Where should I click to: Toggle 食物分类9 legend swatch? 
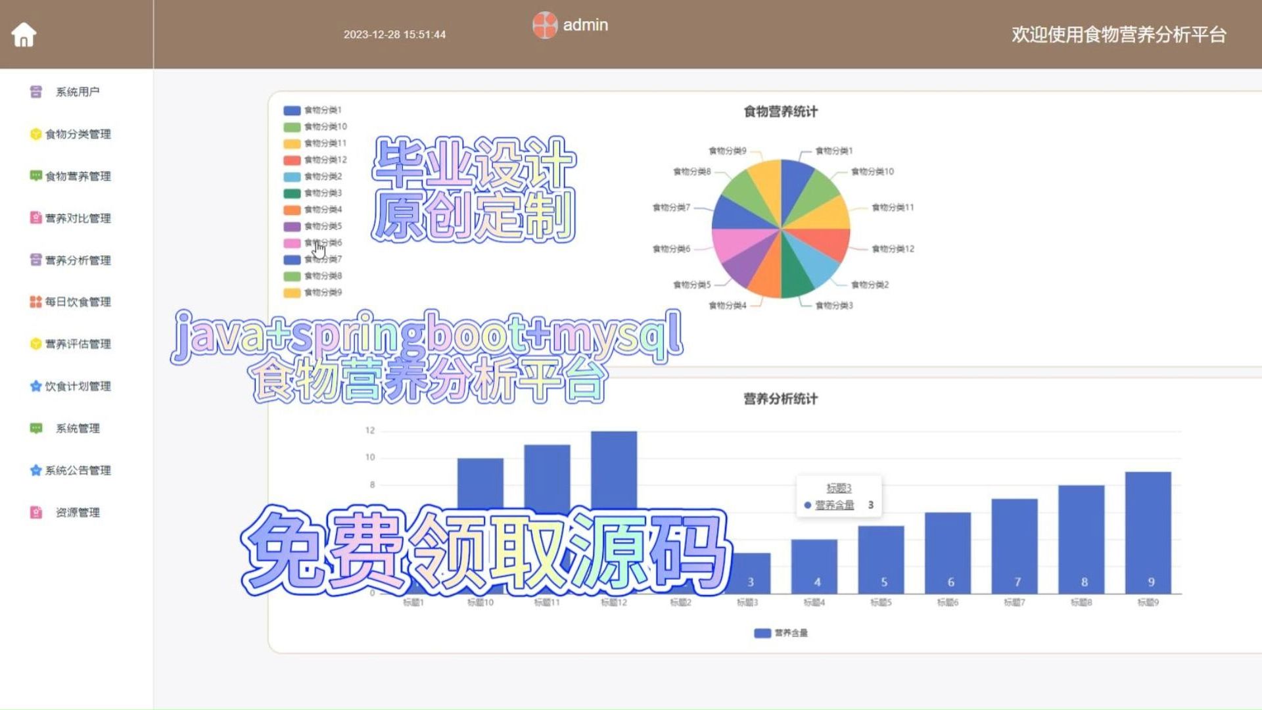pyautogui.click(x=292, y=293)
